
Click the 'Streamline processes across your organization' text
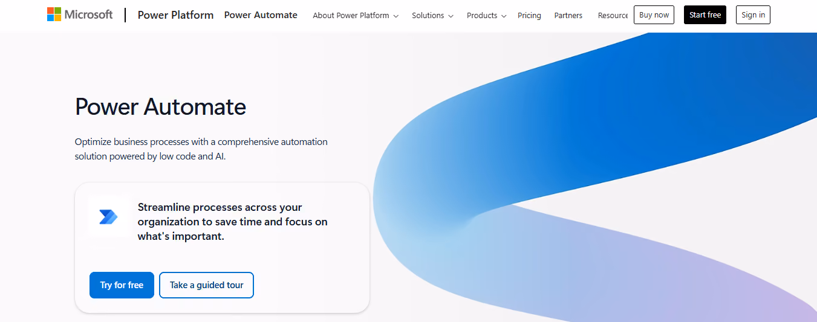[x=233, y=222]
